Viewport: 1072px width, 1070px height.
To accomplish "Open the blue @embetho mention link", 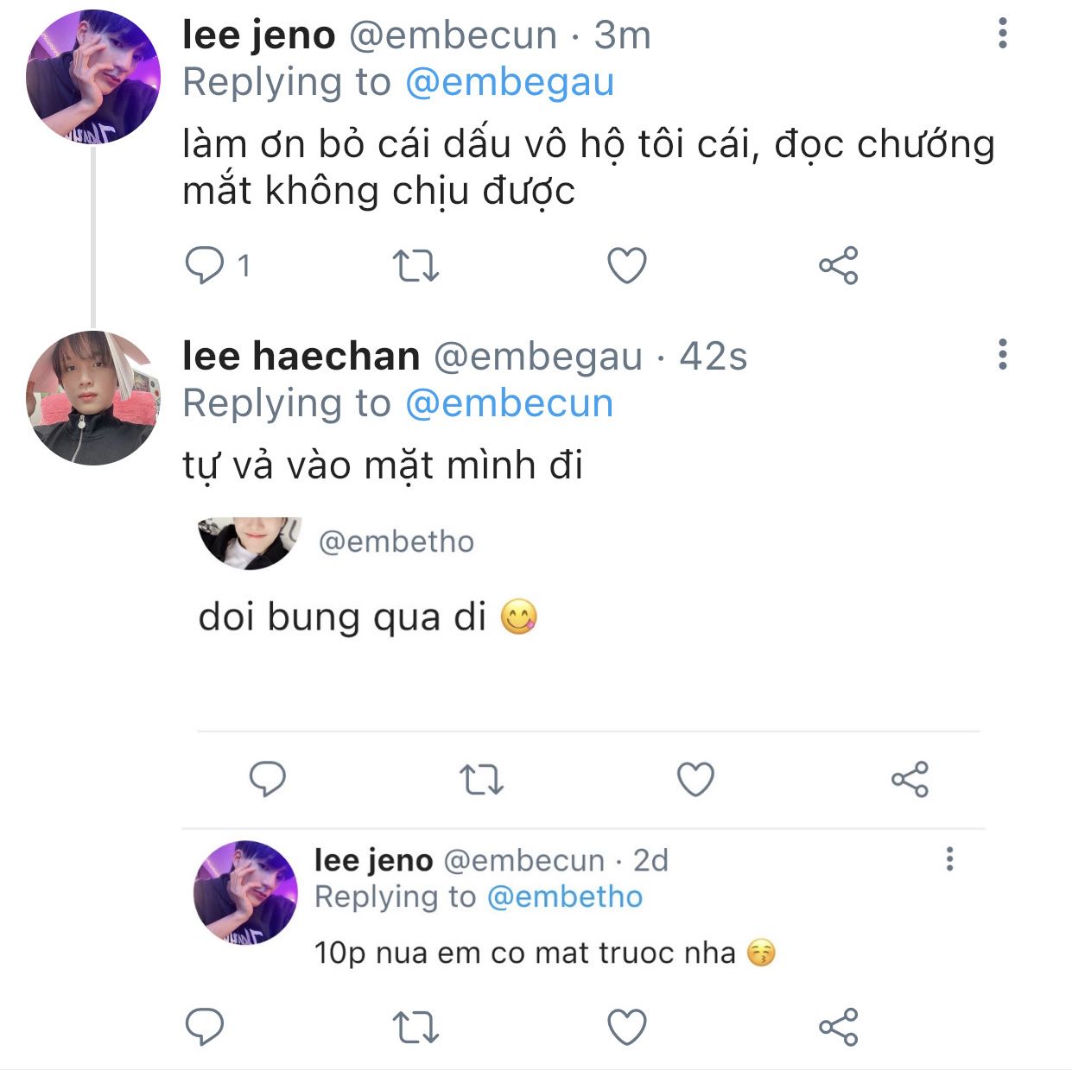I will [565, 897].
